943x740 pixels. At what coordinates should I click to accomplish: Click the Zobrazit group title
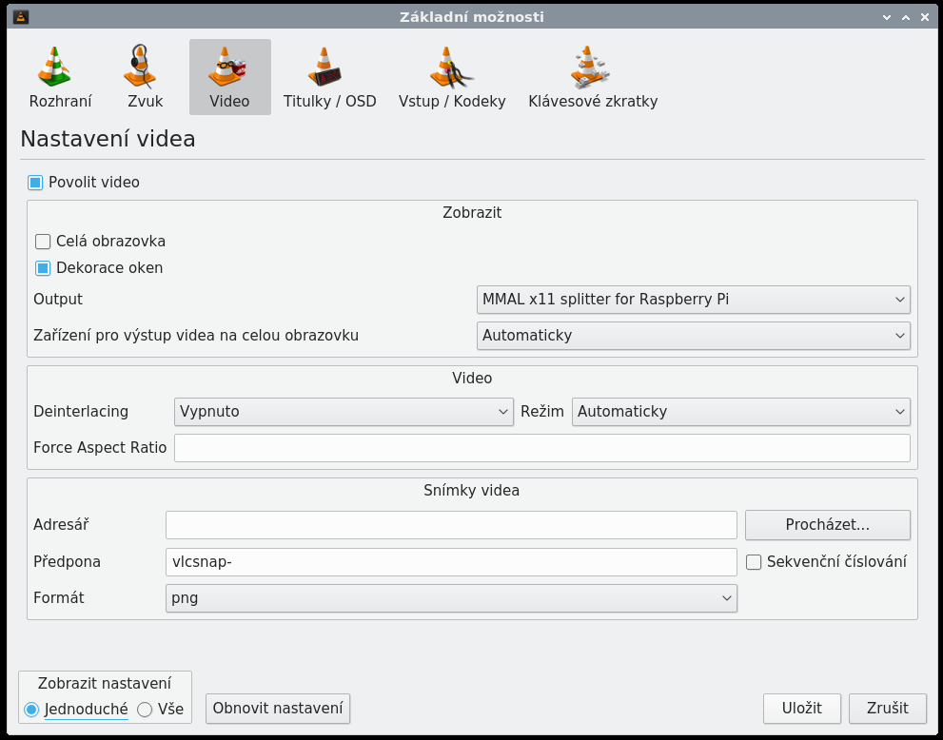point(472,213)
